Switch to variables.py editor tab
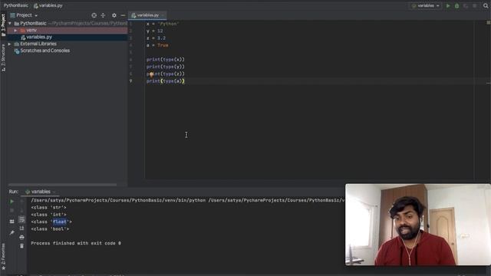 [147, 15]
